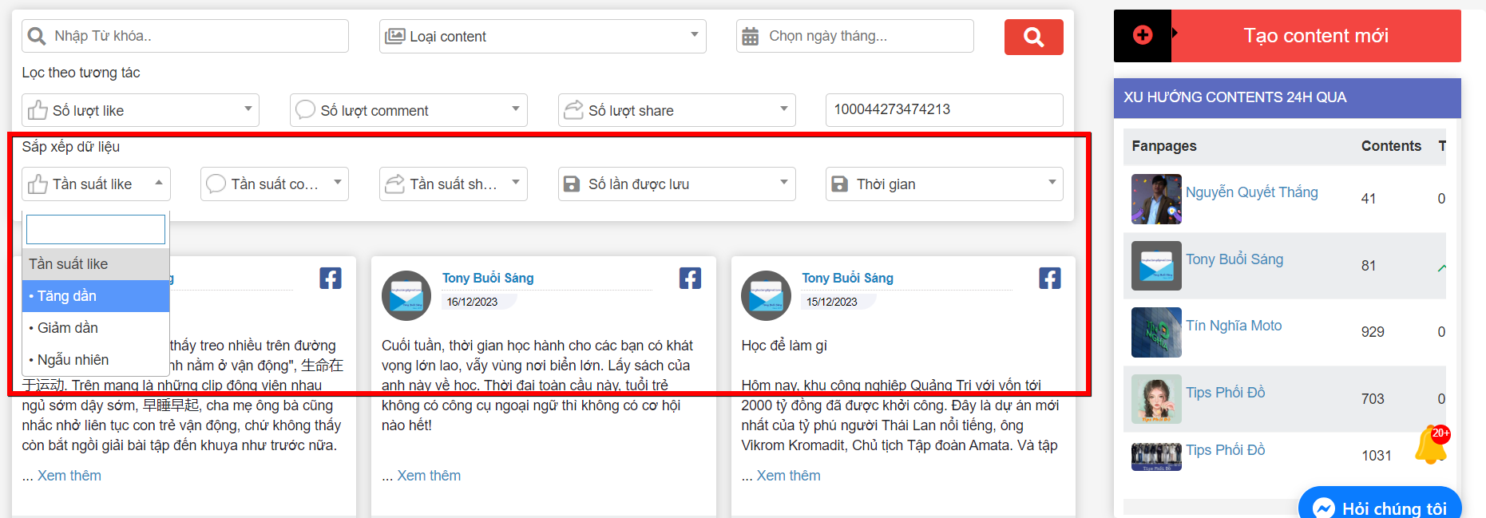
Task: Open 'Tony Buổi Sáng' link on 16/12/2023 post
Action: coord(488,278)
